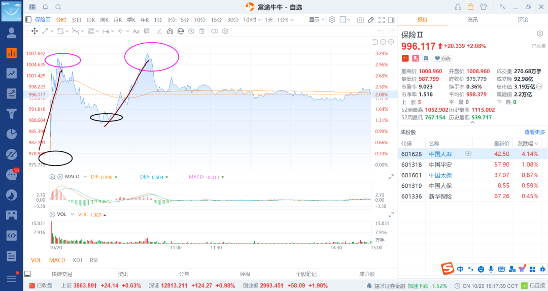Screen dimensions: 548x291
Task: Switch to the 资讯 tab in right panel
Action: point(473,20)
